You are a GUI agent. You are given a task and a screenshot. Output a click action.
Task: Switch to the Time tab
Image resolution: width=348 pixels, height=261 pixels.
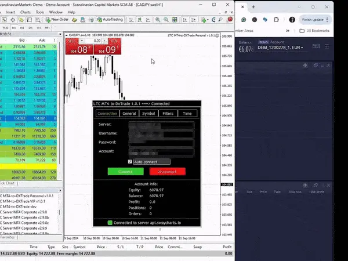(187, 114)
